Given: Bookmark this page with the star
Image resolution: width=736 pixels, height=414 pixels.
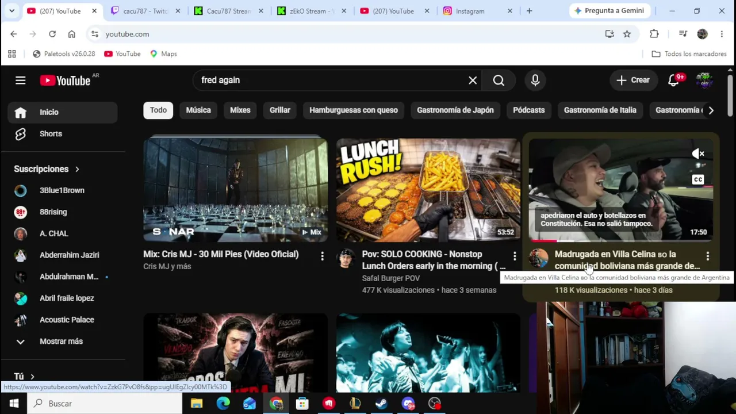Looking at the screenshot, I should coord(627,34).
